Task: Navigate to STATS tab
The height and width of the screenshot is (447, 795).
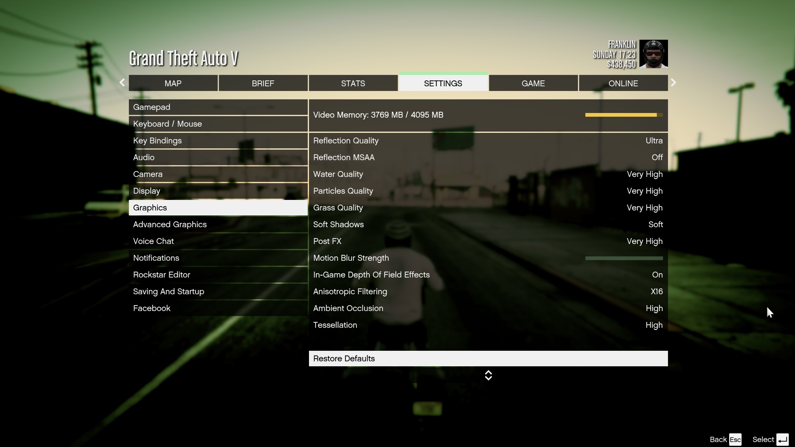Action: (x=353, y=83)
